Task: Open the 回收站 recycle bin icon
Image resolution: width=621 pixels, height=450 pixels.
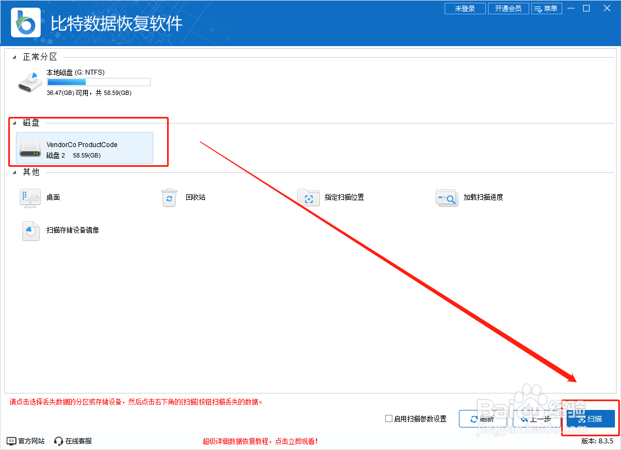Action: [x=169, y=198]
